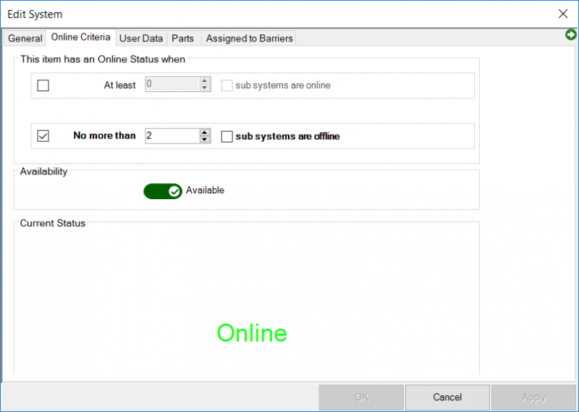Switch to the General tab
The height and width of the screenshot is (412, 579).
point(25,38)
